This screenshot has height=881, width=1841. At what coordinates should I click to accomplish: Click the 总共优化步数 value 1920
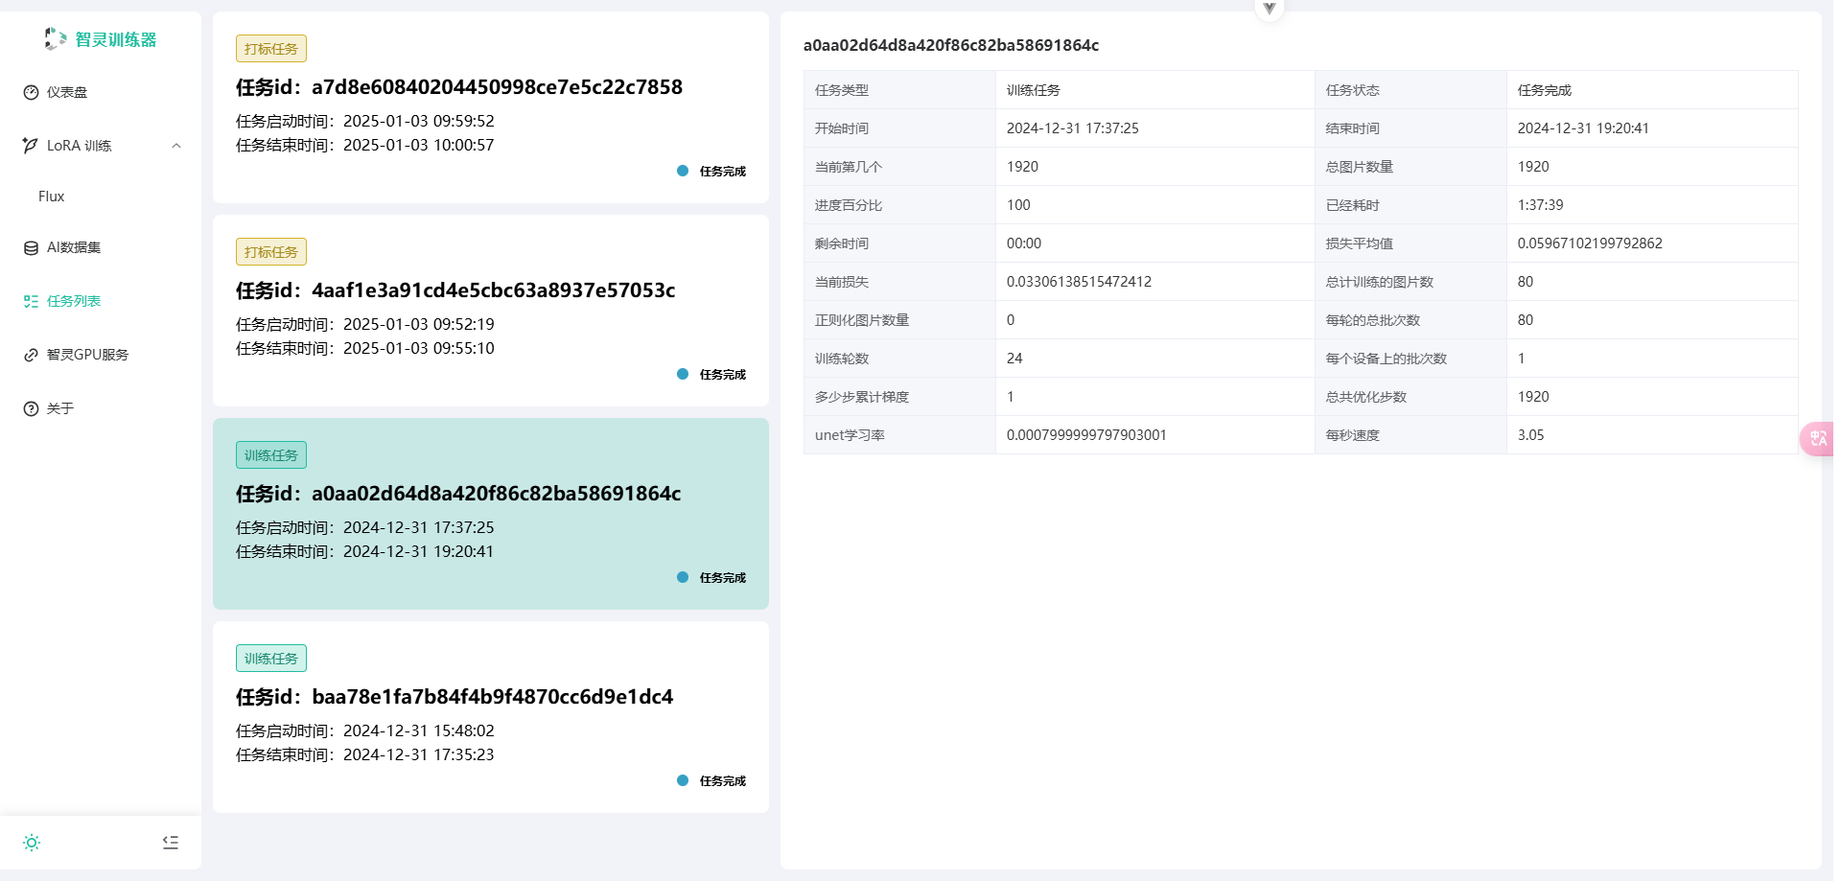(1533, 397)
